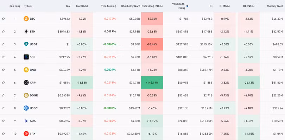Click BTC open interest $53.96B
The width and height of the screenshot is (285, 140).
pos(207,19)
